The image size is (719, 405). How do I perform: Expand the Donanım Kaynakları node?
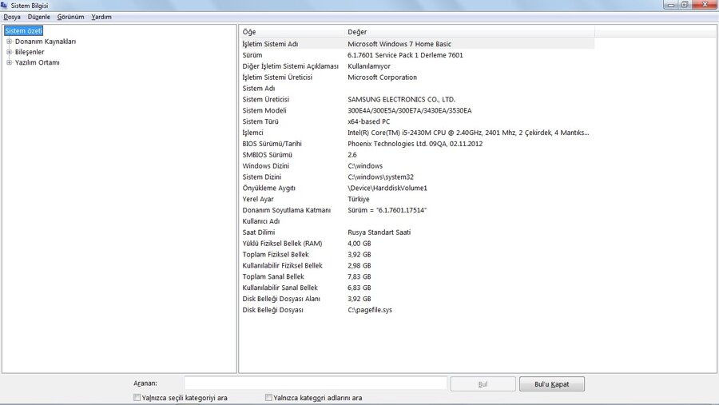[9, 42]
